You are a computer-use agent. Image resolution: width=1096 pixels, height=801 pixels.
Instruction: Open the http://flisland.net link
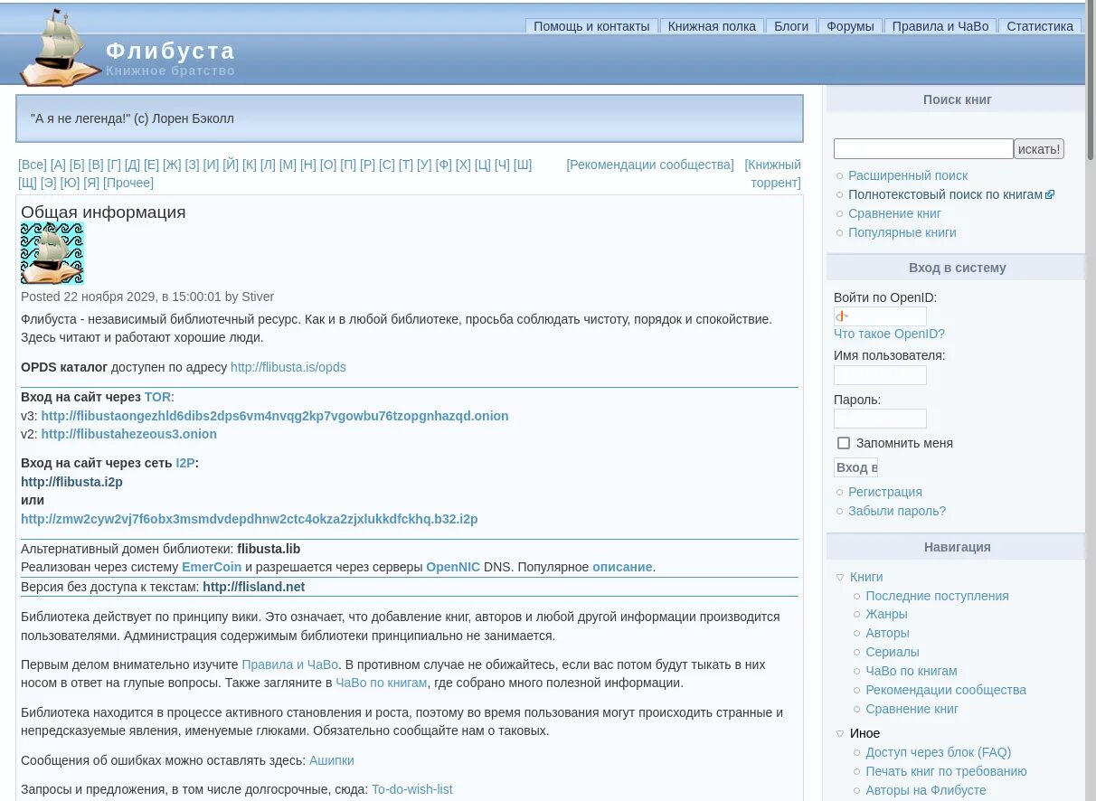[254, 587]
